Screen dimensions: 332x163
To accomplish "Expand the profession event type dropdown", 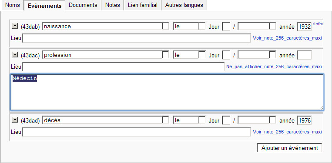I will coord(166,55).
